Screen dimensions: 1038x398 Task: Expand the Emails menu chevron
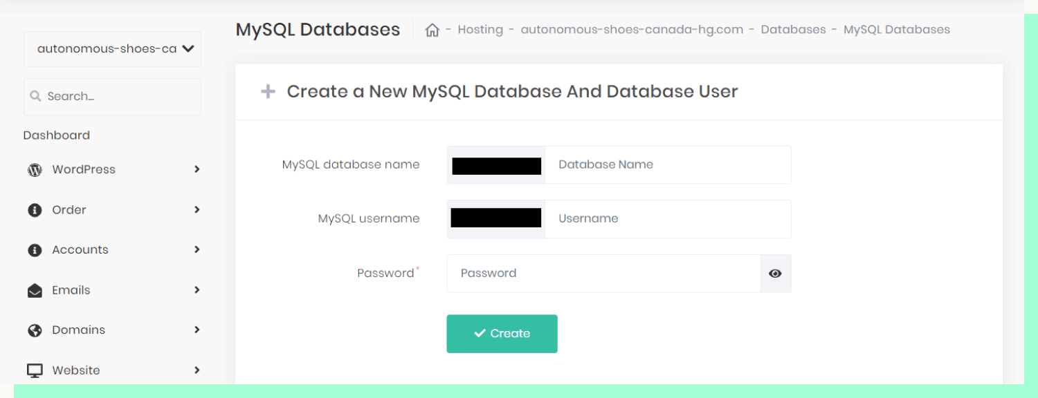click(x=197, y=290)
